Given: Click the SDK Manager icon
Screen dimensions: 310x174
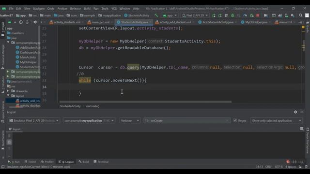Looking at the screenshot, I should click(293, 15).
